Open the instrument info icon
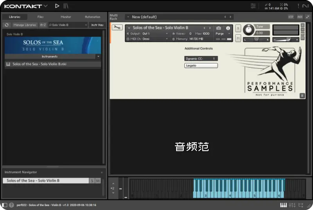This screenshot has width=313, height=210. (x=228, y=28)
